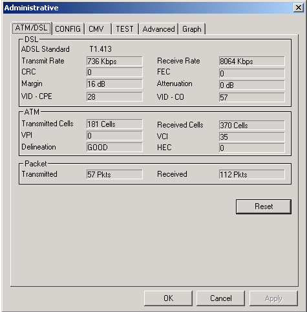The height and width of the screenshot is (312, 307).
Task: Click the VCI field showing 35
Action: point(251,137)
